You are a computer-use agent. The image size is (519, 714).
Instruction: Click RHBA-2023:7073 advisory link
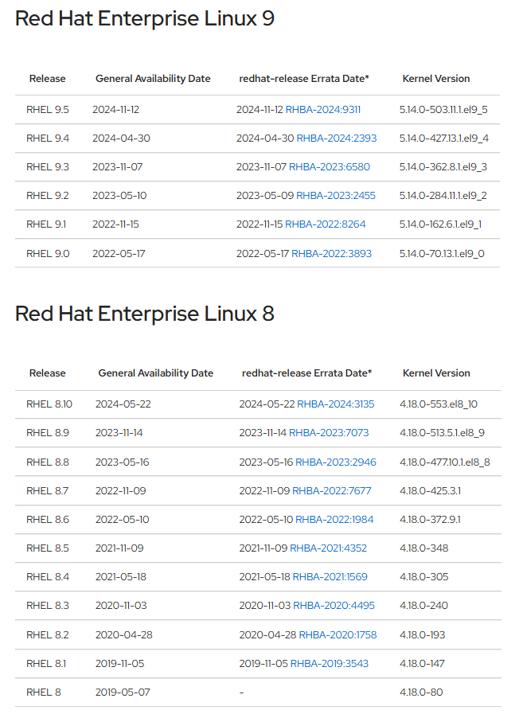point(329,433)
